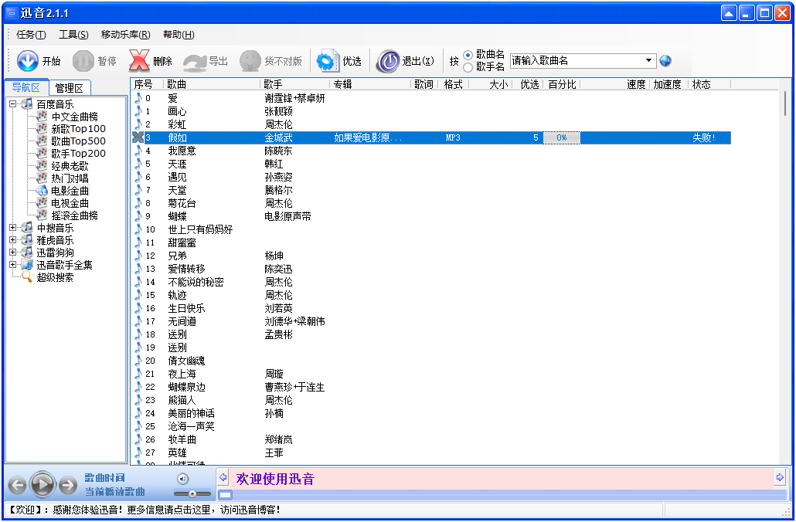796x522 pixels.
Task: Click the previous track arrow button
Action: [x=17, y=486]
